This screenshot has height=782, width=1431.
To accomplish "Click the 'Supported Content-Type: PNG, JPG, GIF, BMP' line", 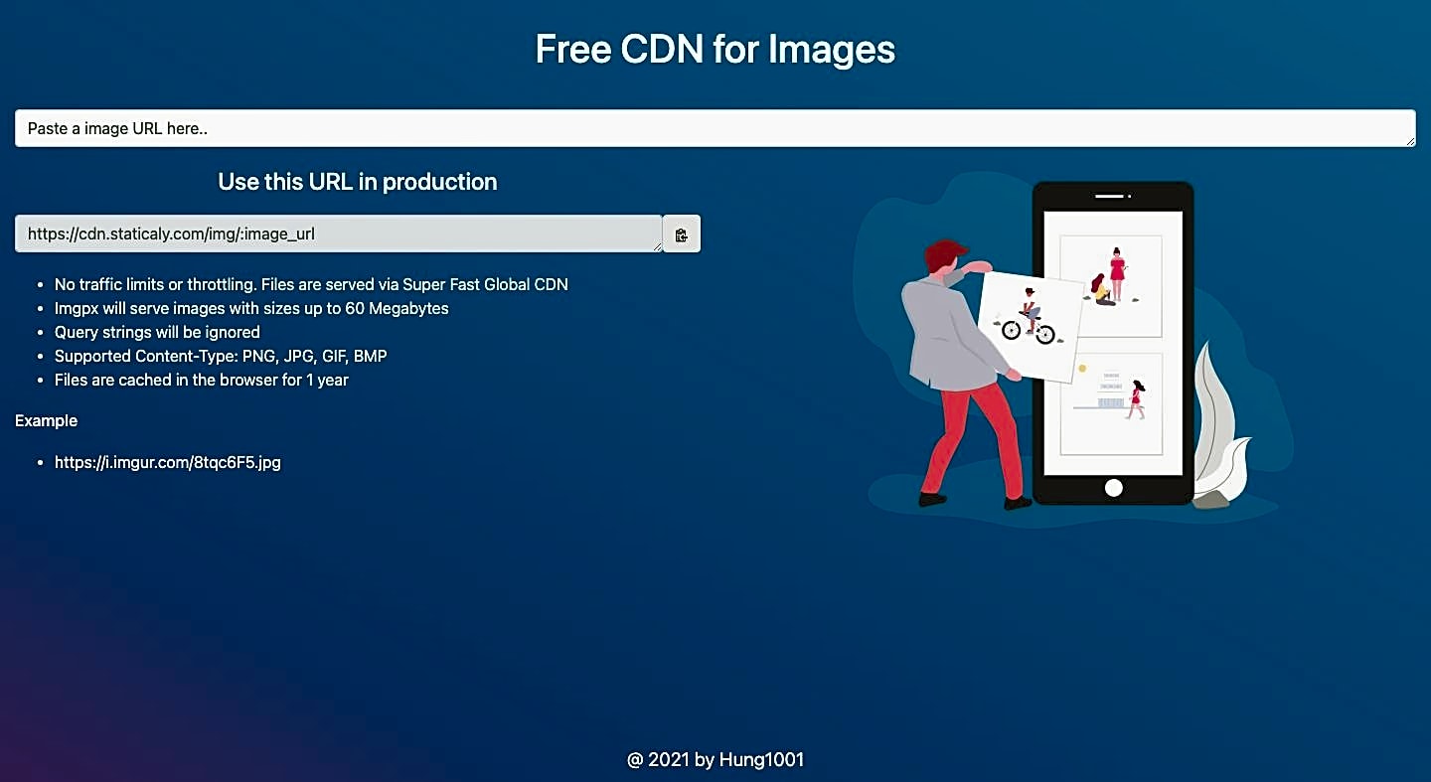I will (x=221, y=356).
